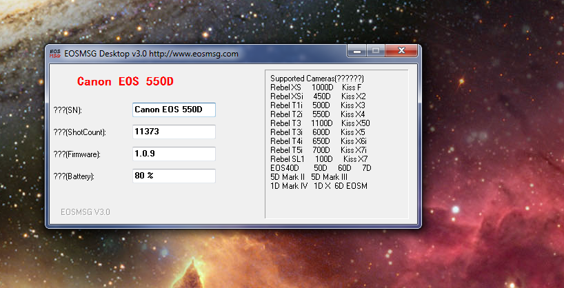Image resolution: width=564 pixels, height=288 pixels.
Task: Click the SN field showing Canon EOS 550D
Action: (x=174, y=110)
